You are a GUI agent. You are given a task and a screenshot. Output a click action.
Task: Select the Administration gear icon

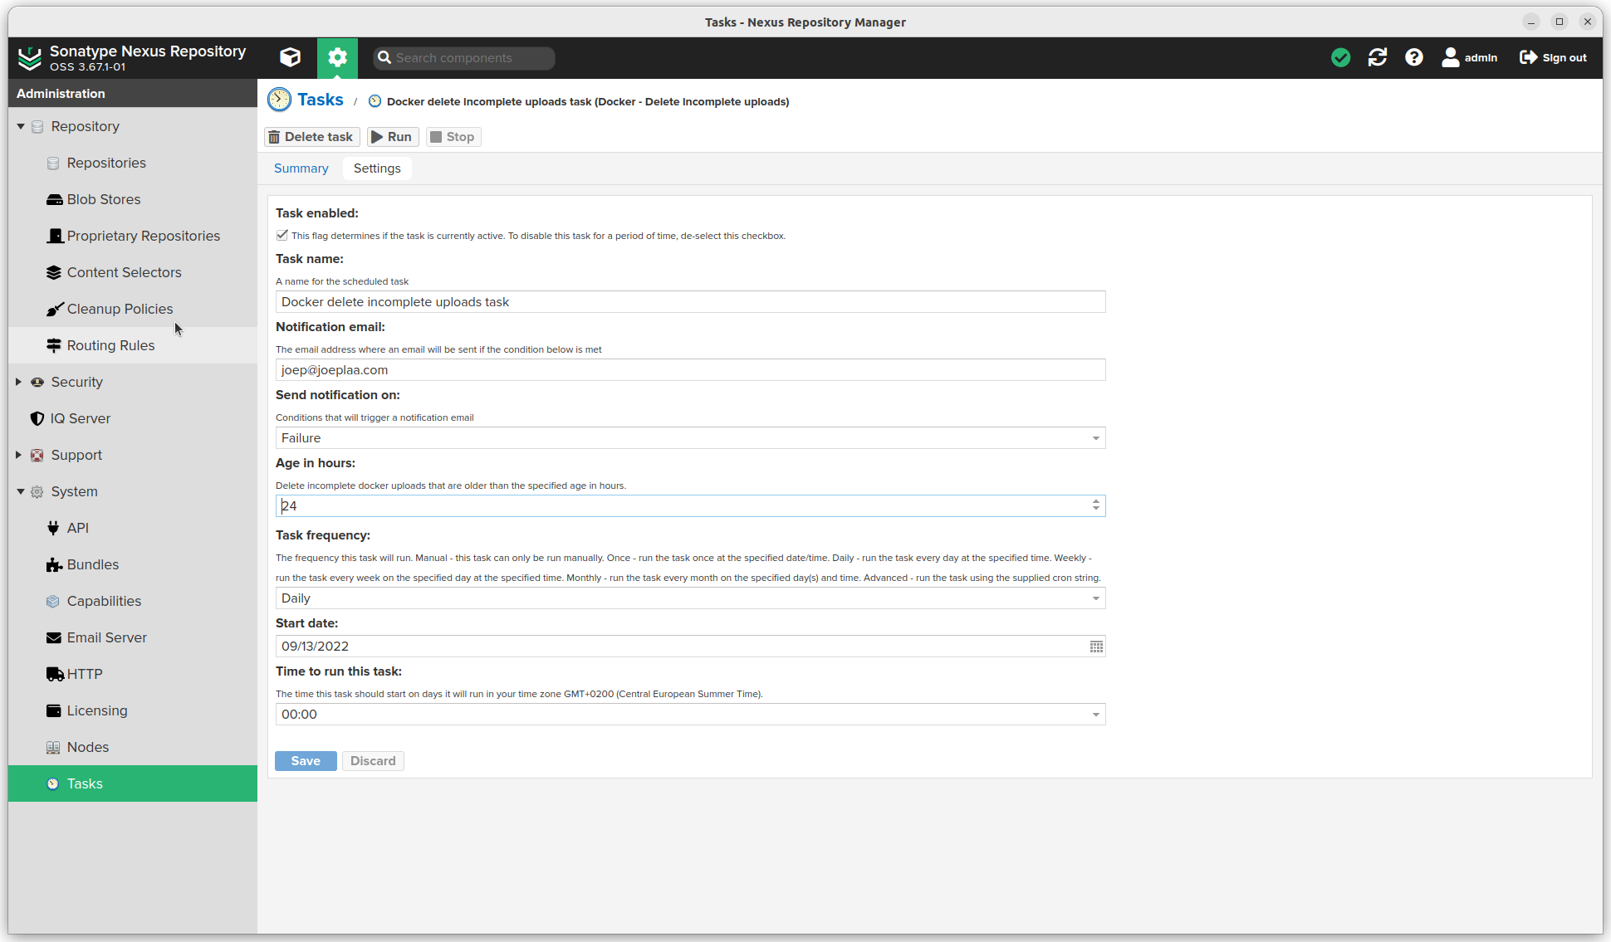337,57
